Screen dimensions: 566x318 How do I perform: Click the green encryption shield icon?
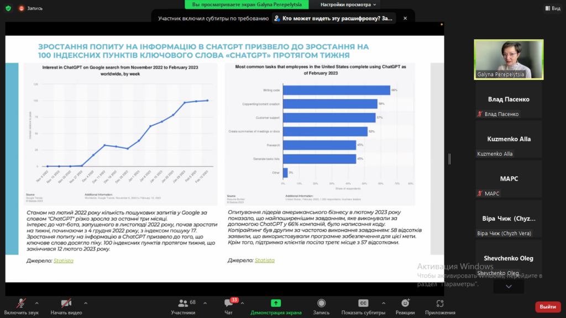pyautogui.click(x=8, y=8)
